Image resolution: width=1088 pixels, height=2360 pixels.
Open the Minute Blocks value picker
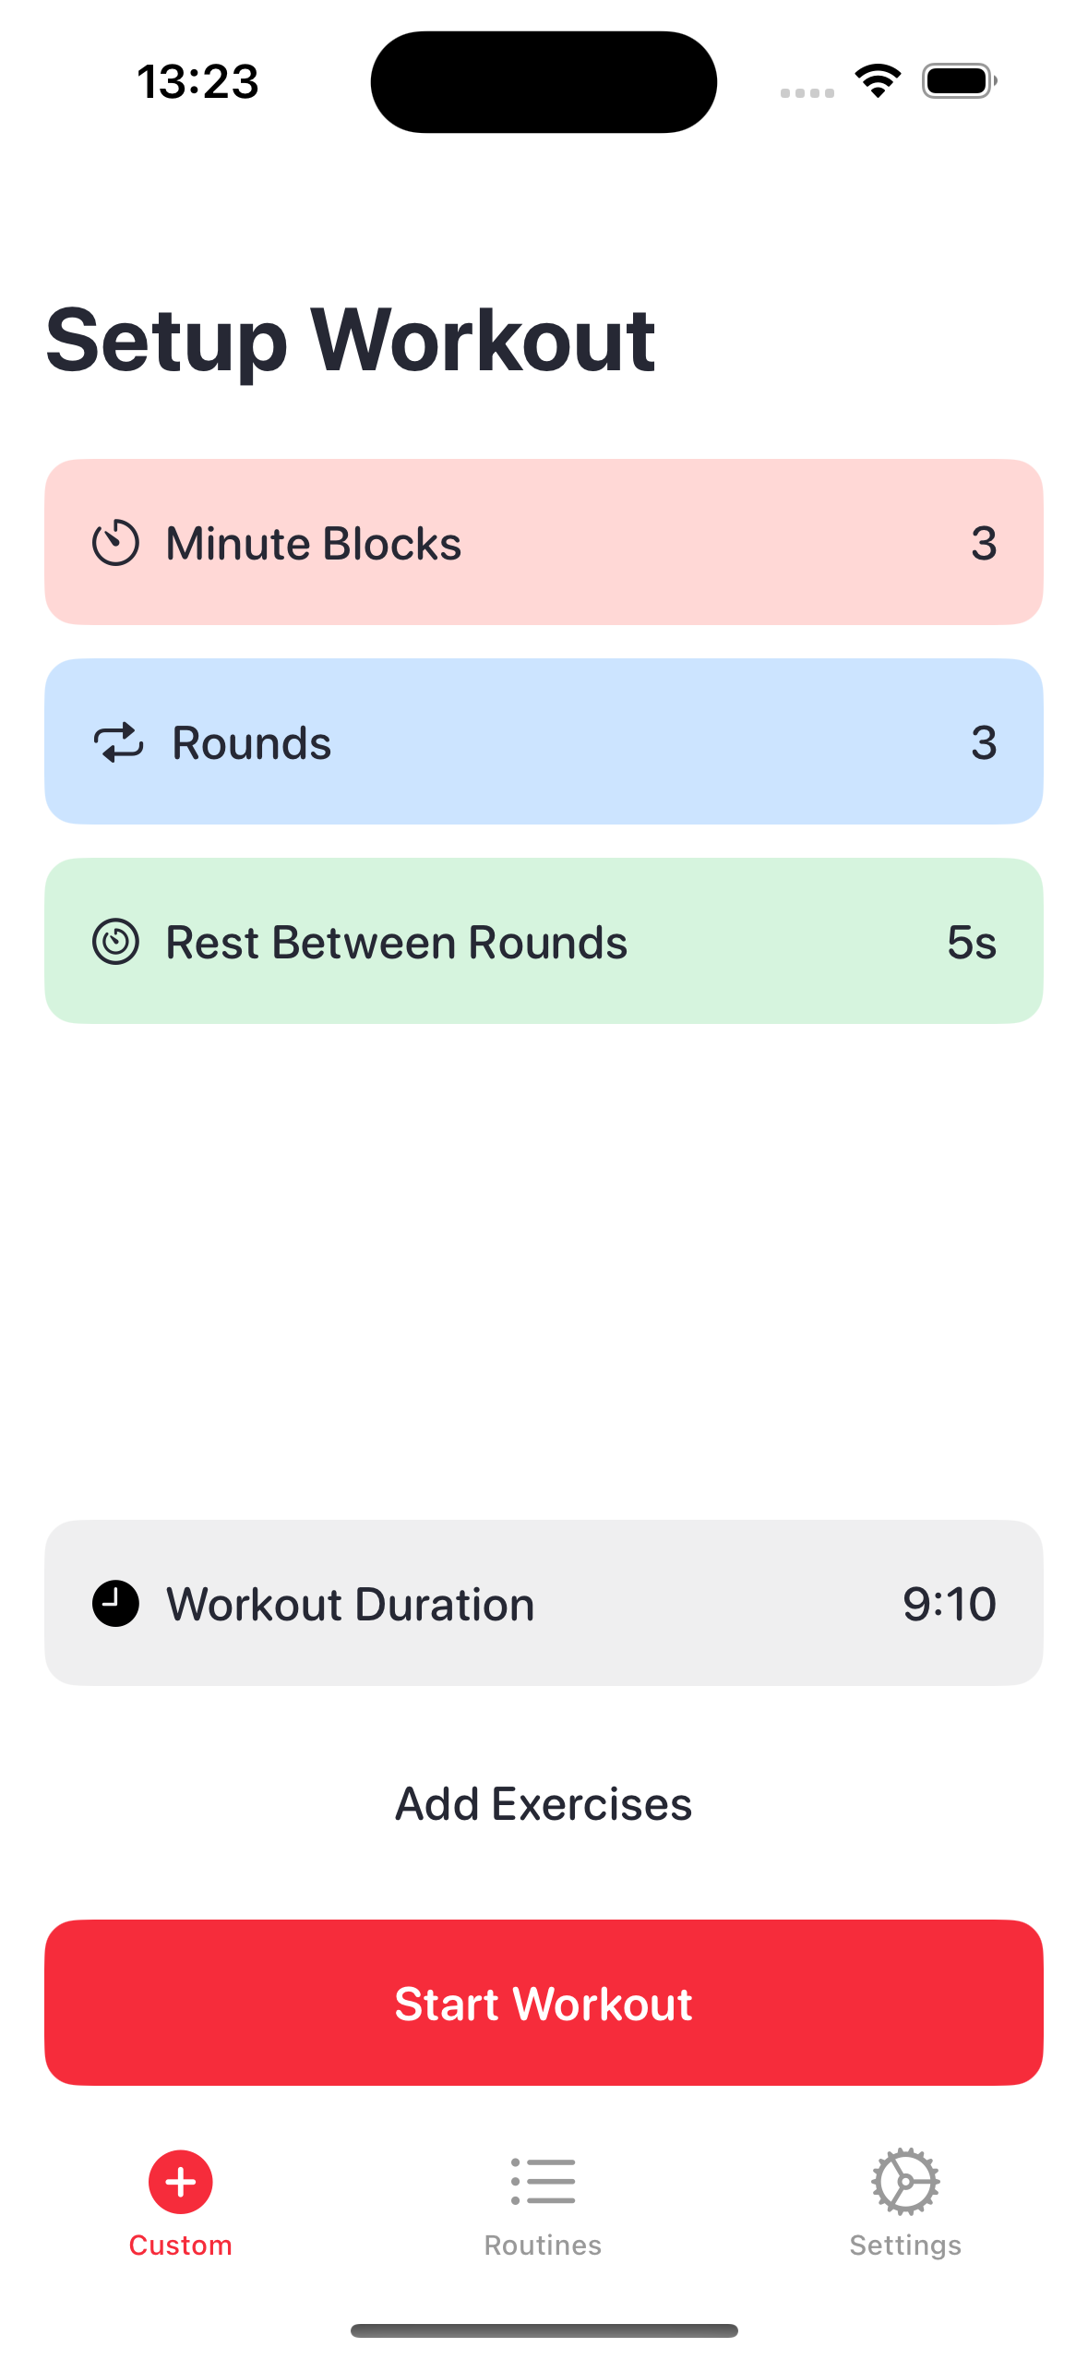pyautogui.click(x=983, y=543)
